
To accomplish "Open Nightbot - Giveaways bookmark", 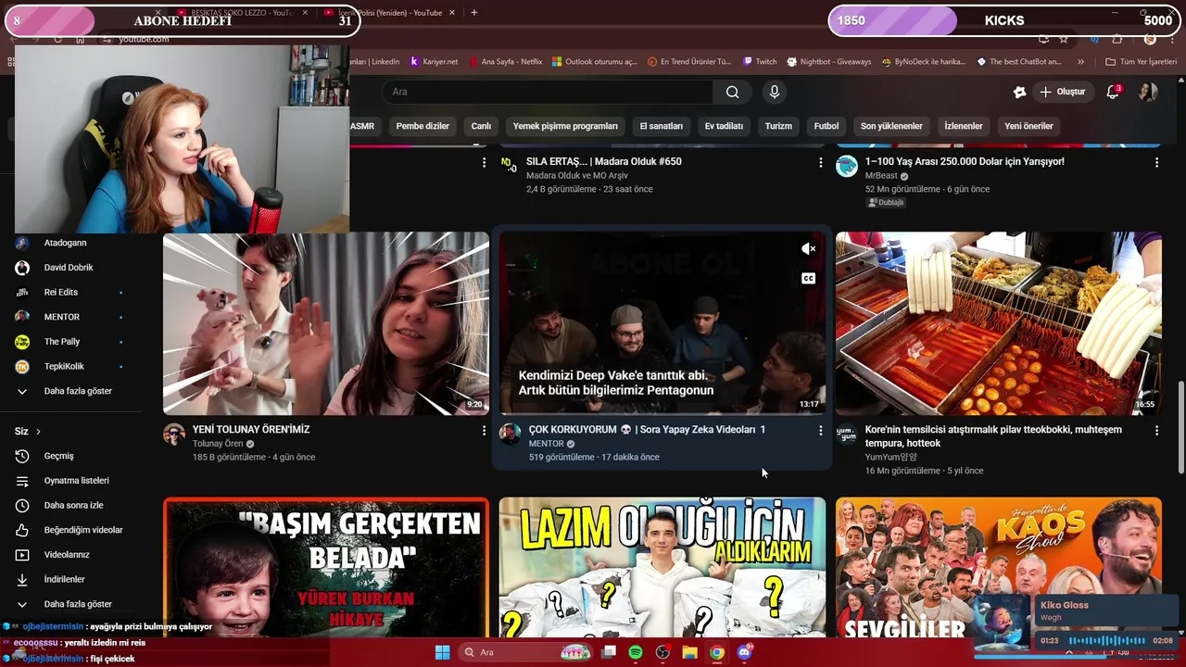I will click(829, 62).
